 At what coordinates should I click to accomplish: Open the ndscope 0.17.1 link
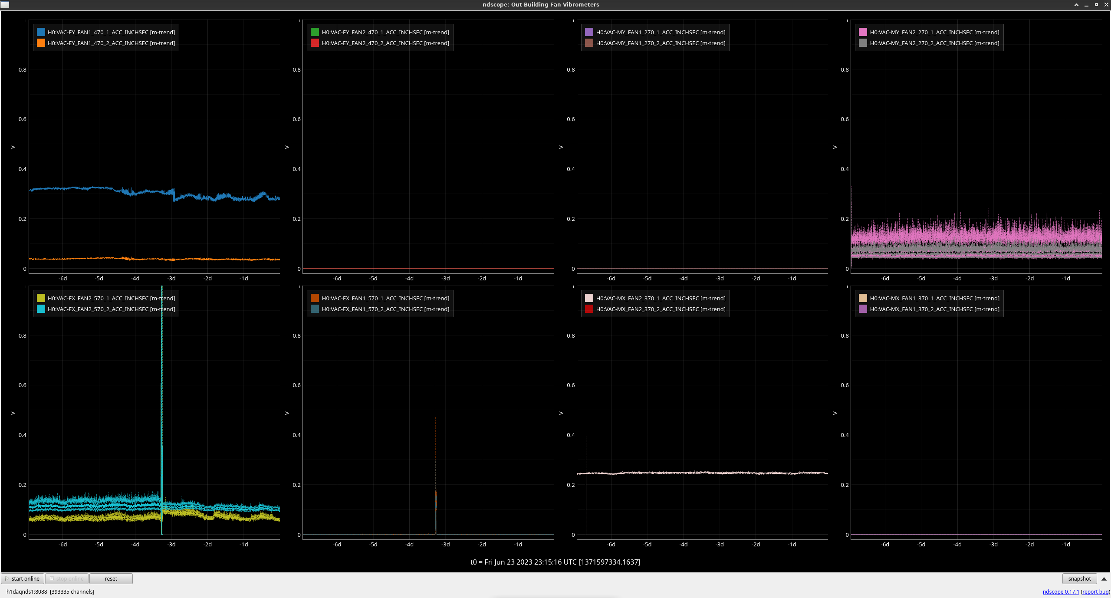coord(1061,592)
